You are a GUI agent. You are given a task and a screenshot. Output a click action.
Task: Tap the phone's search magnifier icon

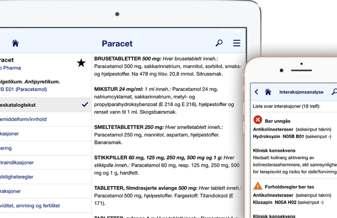coord(334,92)
